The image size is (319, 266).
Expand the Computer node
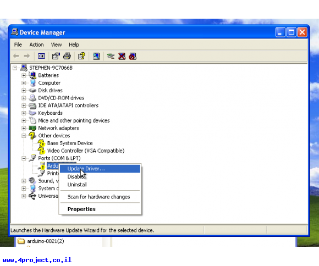(24, 83)
